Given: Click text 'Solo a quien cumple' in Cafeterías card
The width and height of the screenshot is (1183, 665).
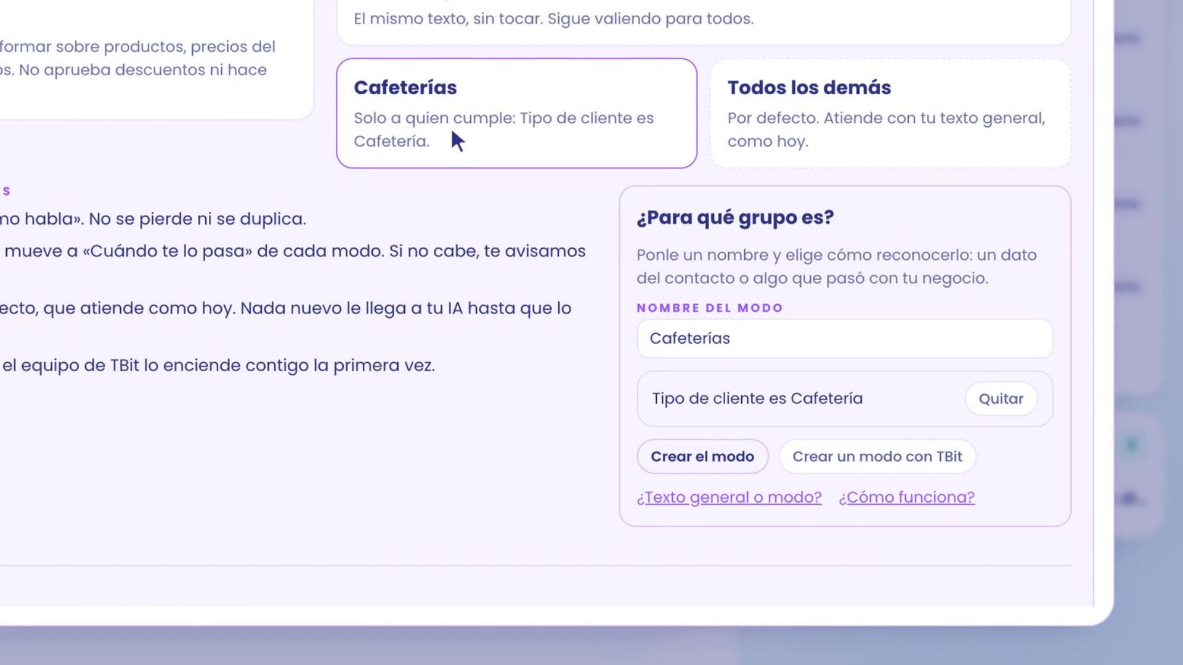Looking at the screenshot, I should pyautogui.click(x=434, y=118).
